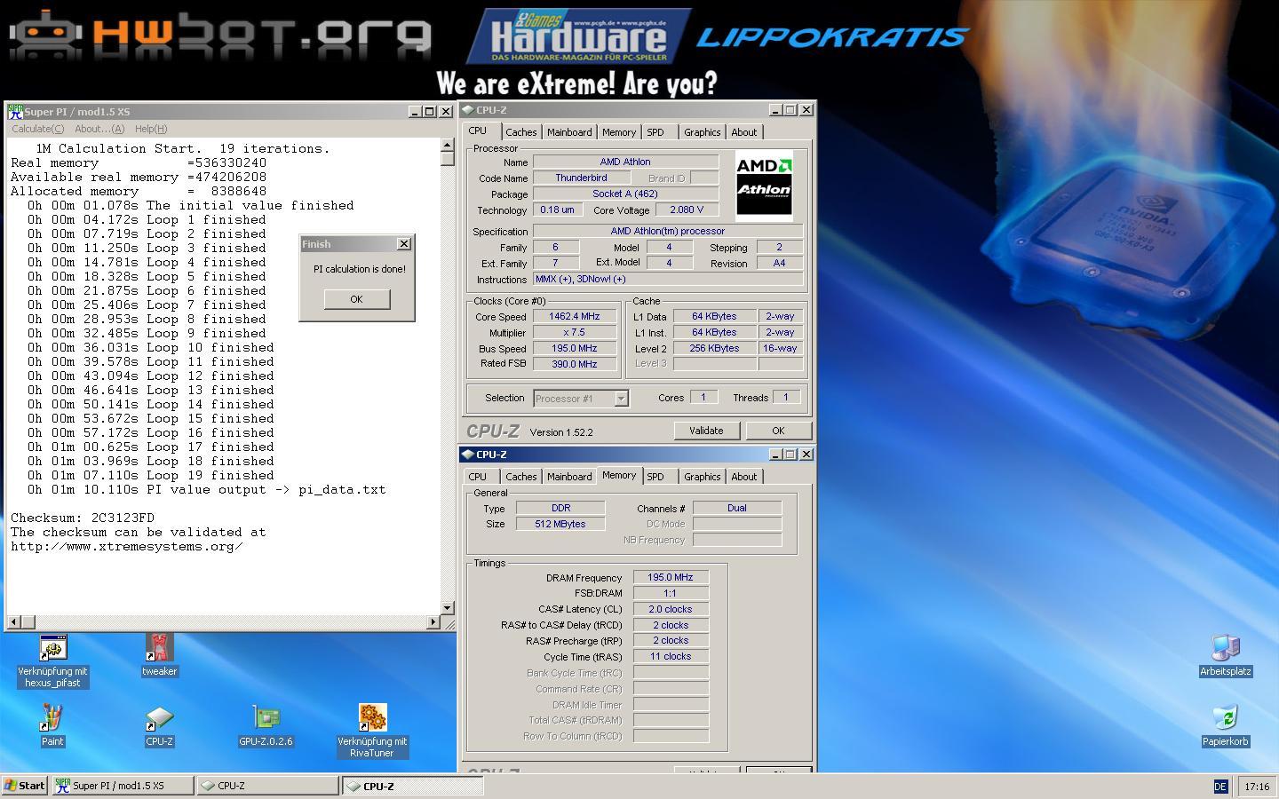Screen dimensions: 1279x799
Task: Select Caches tab in lower CPU-Z window
Action: pos(521,477)
